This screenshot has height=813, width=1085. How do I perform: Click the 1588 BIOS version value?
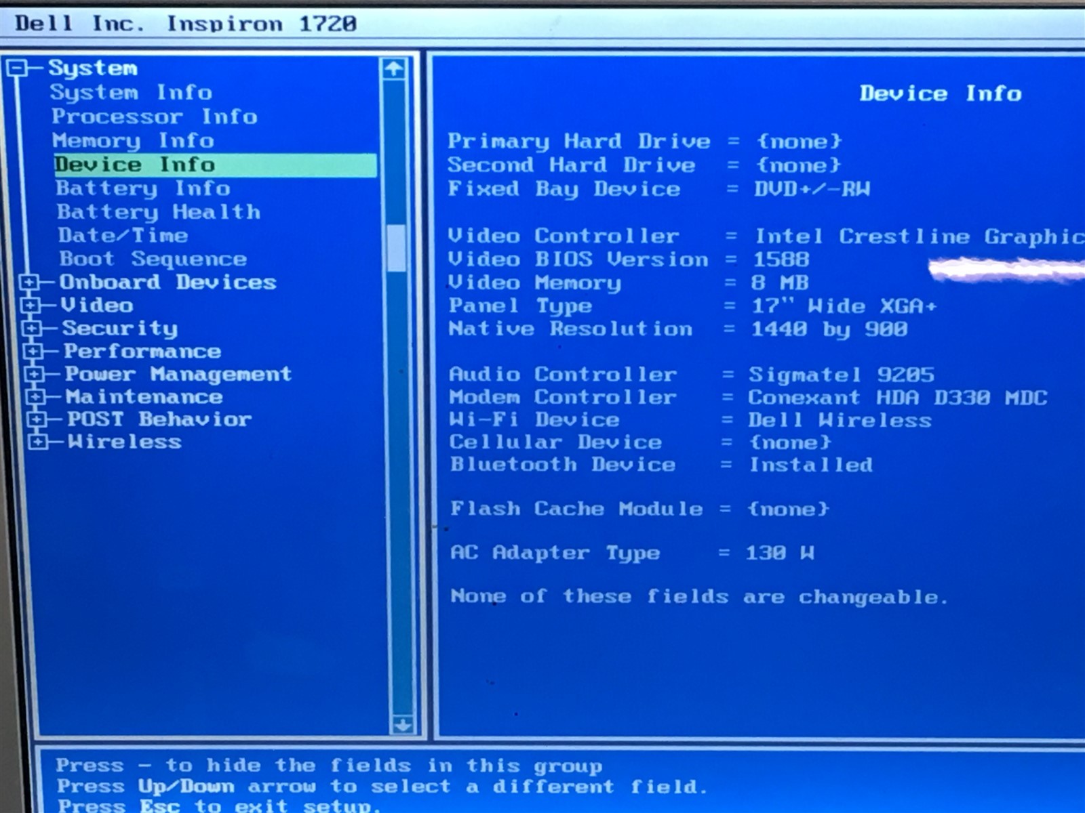click(x=781, y=259)
